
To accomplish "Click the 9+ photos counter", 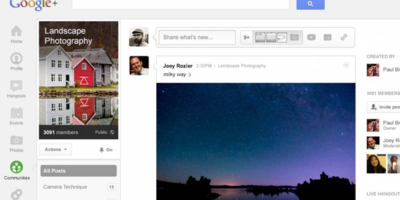I will [x=247, y=37].
